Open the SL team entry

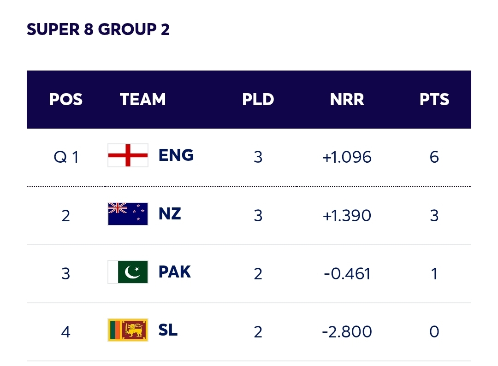[x=168, y=330]
